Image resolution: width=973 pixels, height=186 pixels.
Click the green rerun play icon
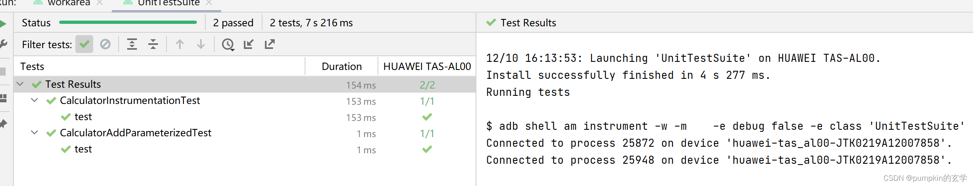point(3,24)
